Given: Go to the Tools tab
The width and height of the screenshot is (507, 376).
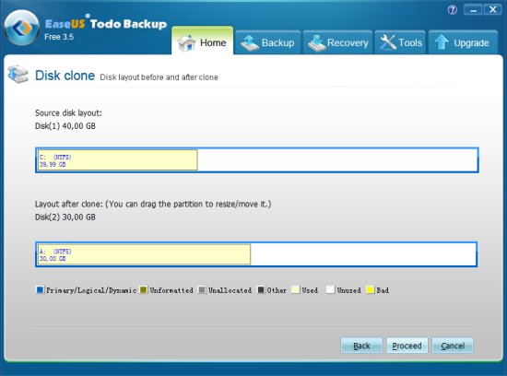Looking at the screenshot, I should (400, 42).
